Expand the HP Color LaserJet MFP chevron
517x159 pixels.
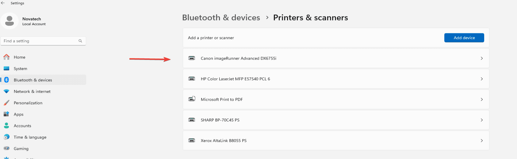482,79
